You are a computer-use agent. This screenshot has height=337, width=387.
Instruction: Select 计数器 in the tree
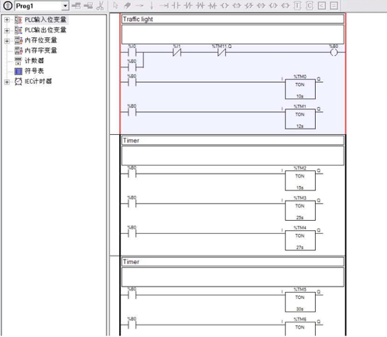click(x=34, y=60)
